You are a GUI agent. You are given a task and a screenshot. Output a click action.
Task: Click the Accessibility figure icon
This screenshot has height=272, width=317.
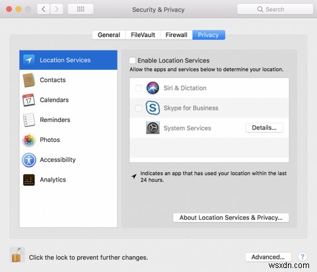[x=29, y=160]
